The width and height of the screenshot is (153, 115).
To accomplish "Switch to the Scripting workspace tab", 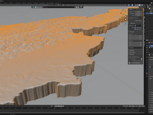I will point(57,3).
